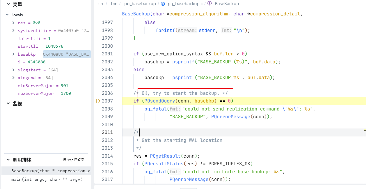Image resolution: width=366 pixels, height=189 pixels.
Task: Select main(int argc, char ** argv) frame
Action: (47, 179)
